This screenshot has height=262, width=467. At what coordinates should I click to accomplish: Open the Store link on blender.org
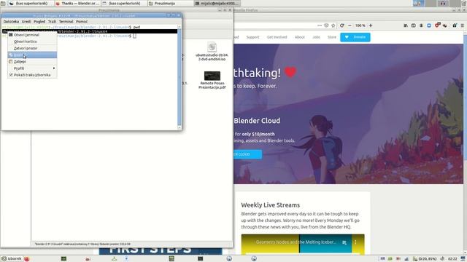coord(332,37)
